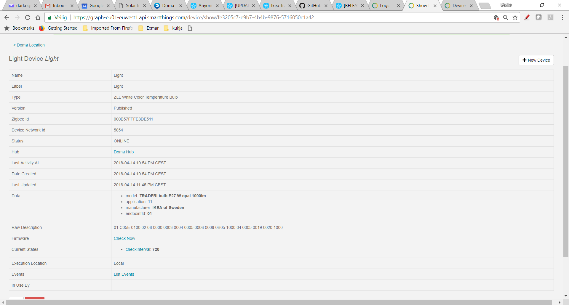Switch to the Solar tab

[x=132, y=6]
